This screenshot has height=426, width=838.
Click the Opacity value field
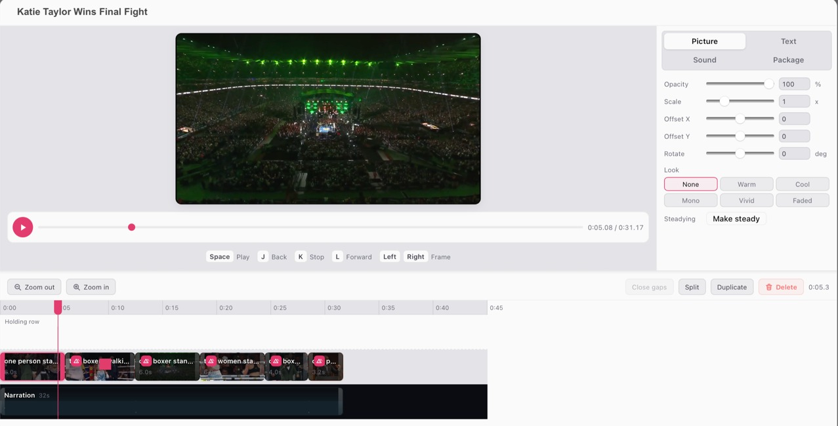[794, 84]
